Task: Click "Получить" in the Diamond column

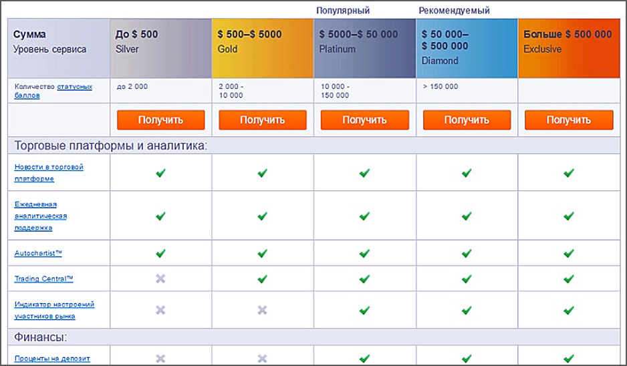Action: click(x=467, y=120)
